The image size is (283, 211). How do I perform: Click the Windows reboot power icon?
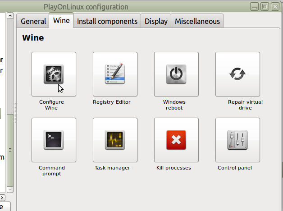tap(176, 74)
